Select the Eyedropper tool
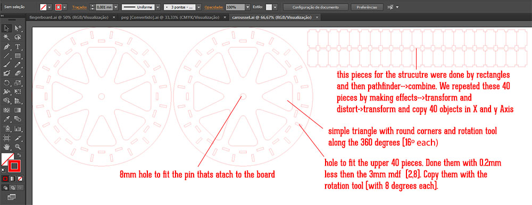Image resolution: width=532 pixels, height=205 pixels. tap(6, 119)
